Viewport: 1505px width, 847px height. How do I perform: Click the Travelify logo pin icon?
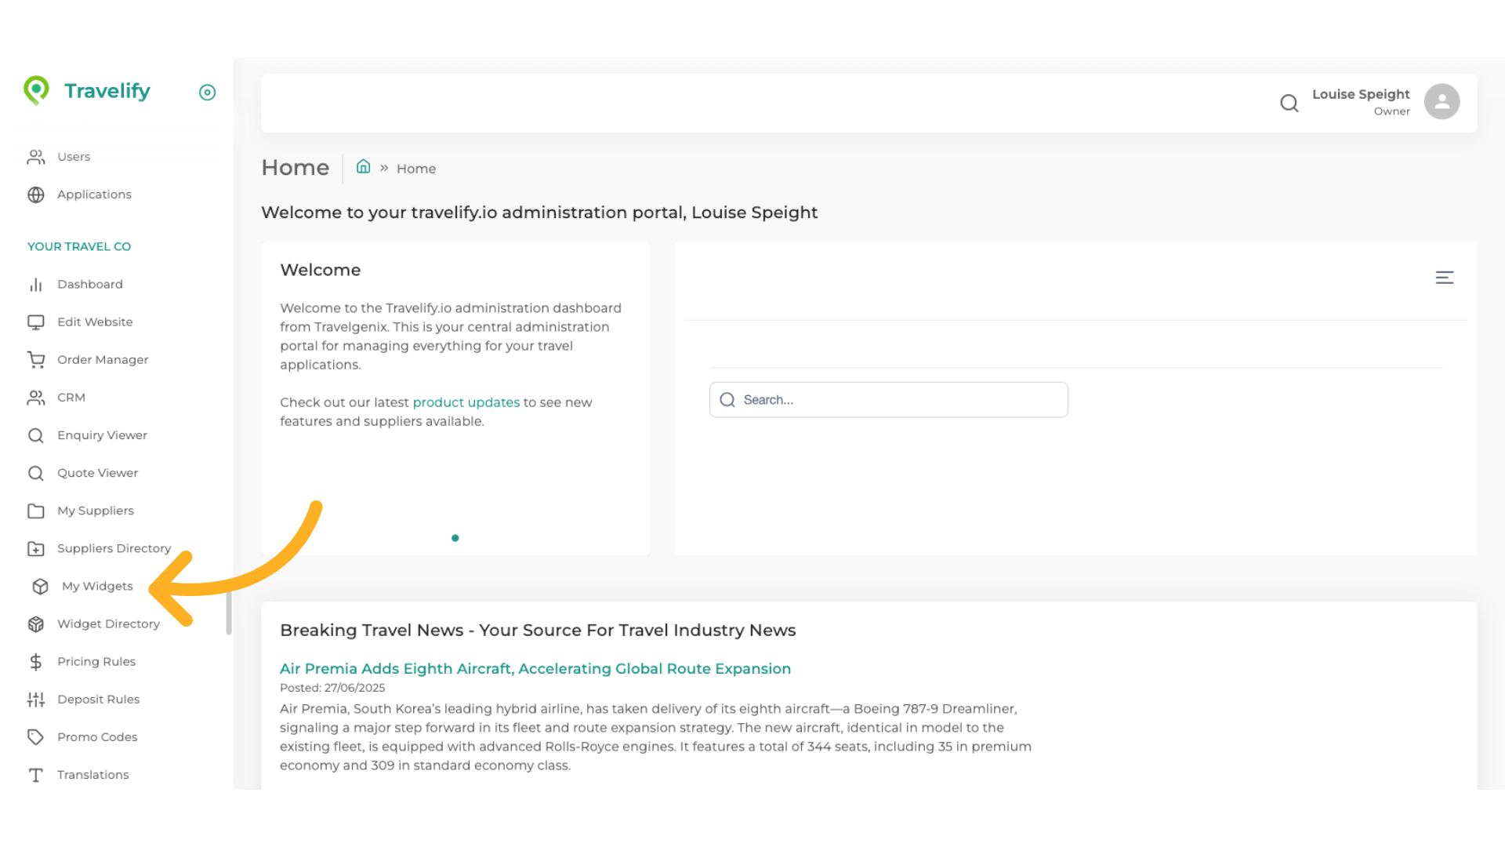tap(36, 90)
